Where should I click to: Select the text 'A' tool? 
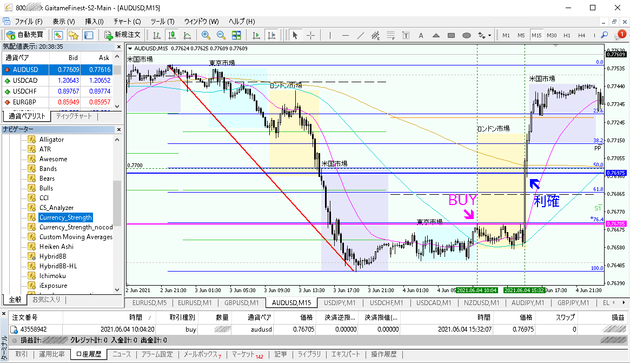[421, 35]
